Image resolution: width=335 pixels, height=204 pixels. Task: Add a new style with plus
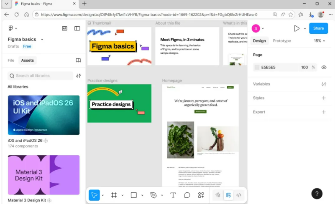pyautogui.click(x=324, y=98)
